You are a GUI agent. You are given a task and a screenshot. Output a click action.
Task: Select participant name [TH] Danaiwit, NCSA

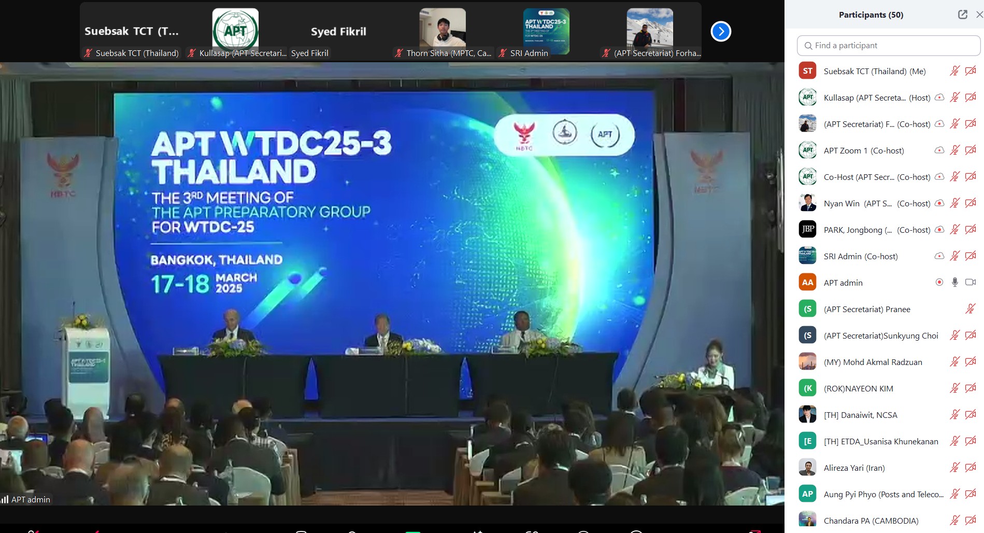(861, 415)
